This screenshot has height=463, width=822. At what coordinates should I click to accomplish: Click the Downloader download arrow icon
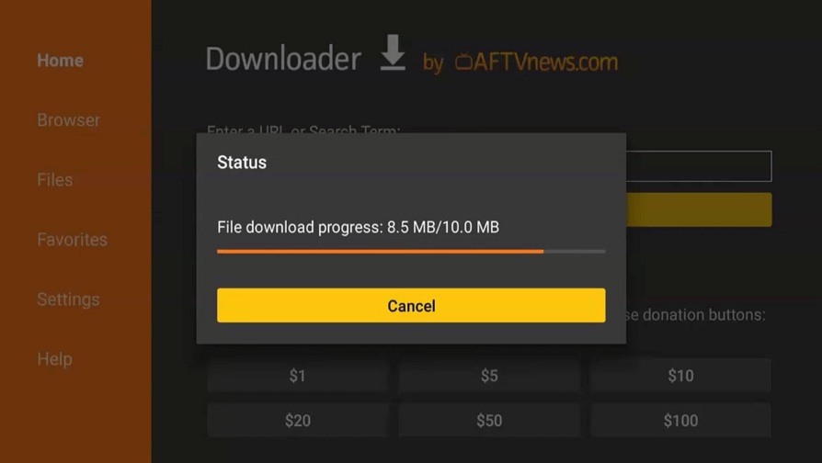pyautogui.click(x=393, y=52)
